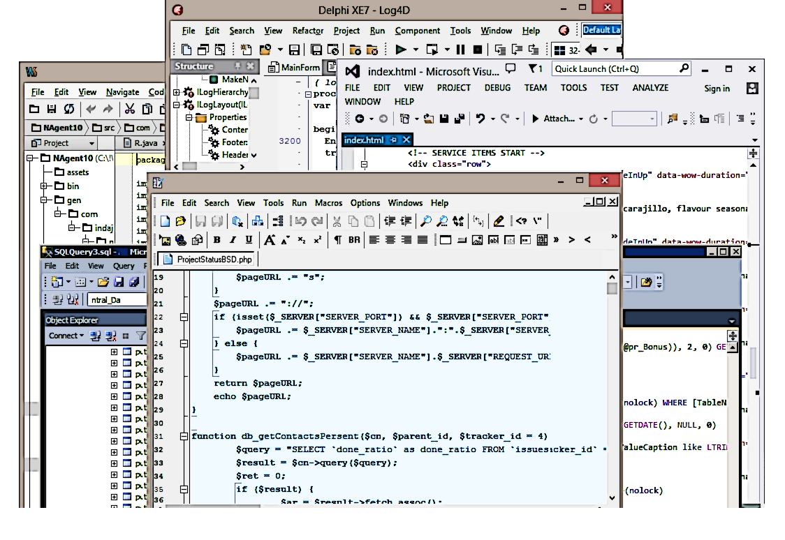Insert paragraph mark using the ¶ icon
The image size is (785, 540).
[x=337, y=240]
